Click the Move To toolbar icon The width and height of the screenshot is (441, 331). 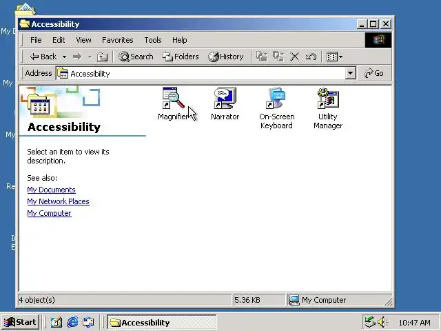coord(262,57)
